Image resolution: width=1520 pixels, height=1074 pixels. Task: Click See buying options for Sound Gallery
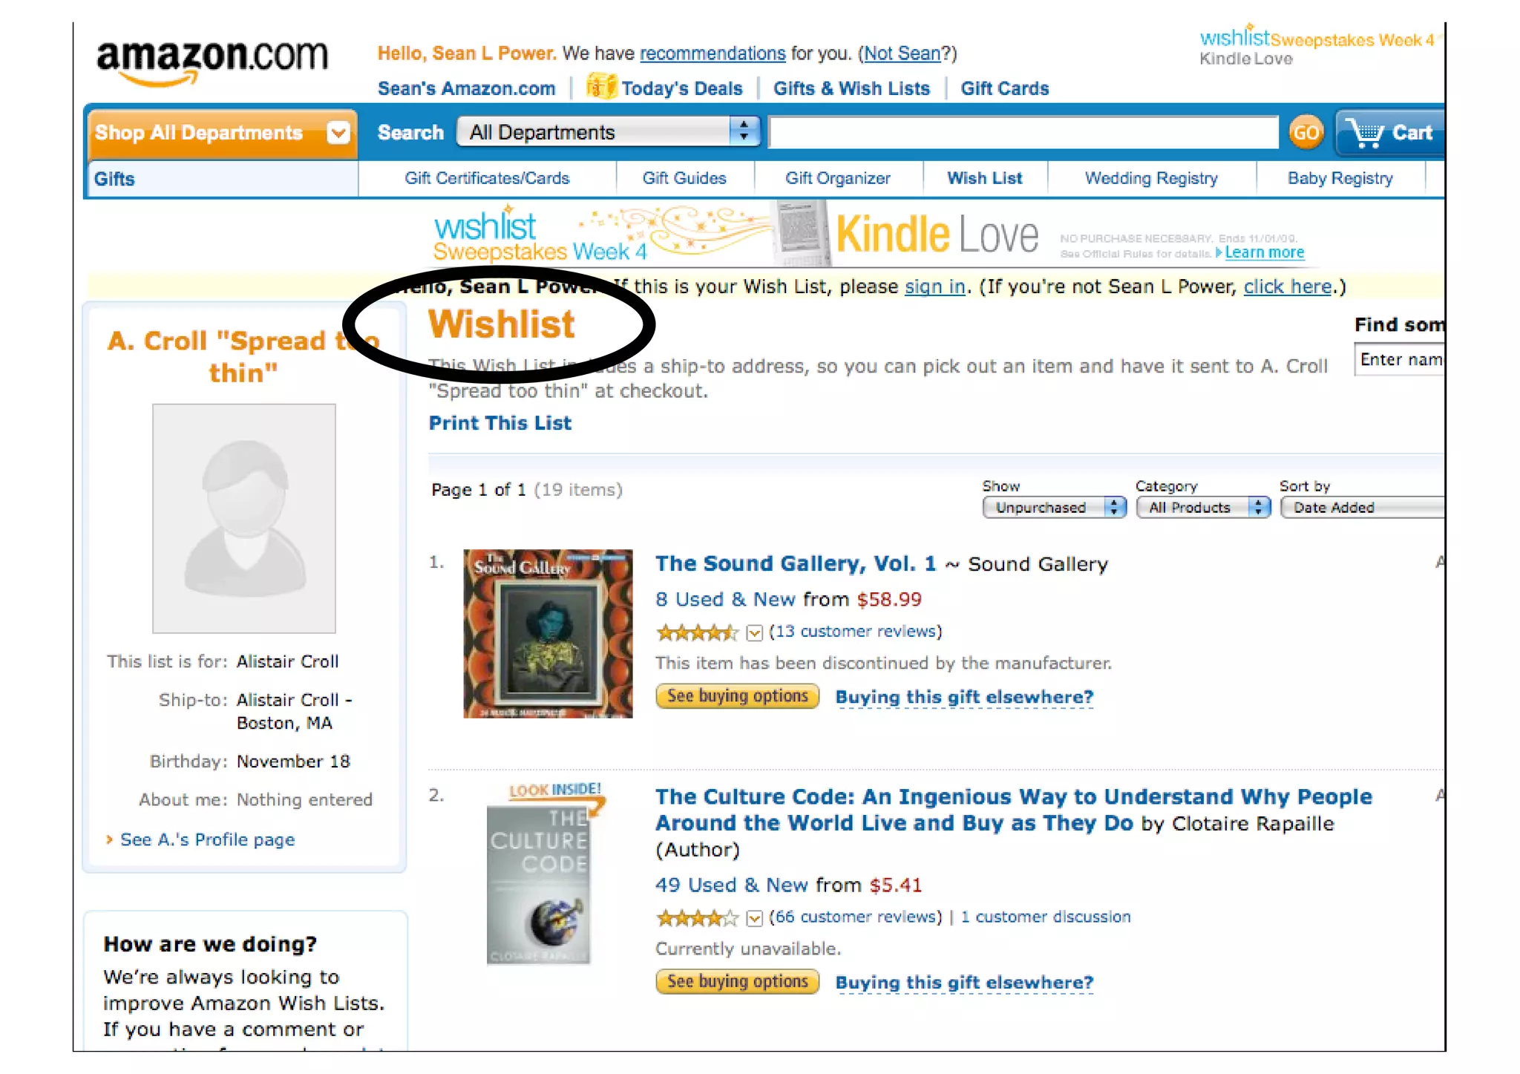point(737,696)
